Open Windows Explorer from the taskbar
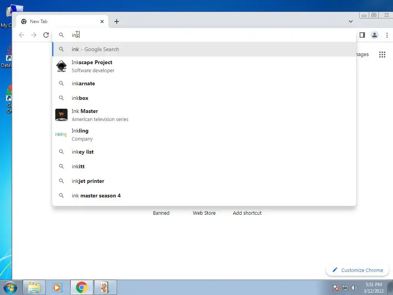This screenshot has height=295, width=393. tap(34, 287)
